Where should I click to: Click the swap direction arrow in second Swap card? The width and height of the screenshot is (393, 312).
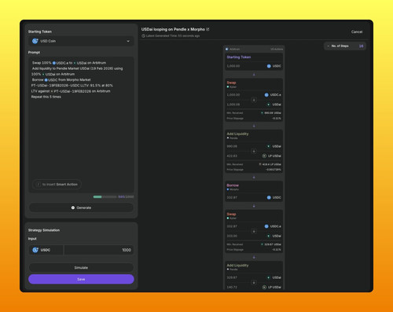click(x=254, y=231)
